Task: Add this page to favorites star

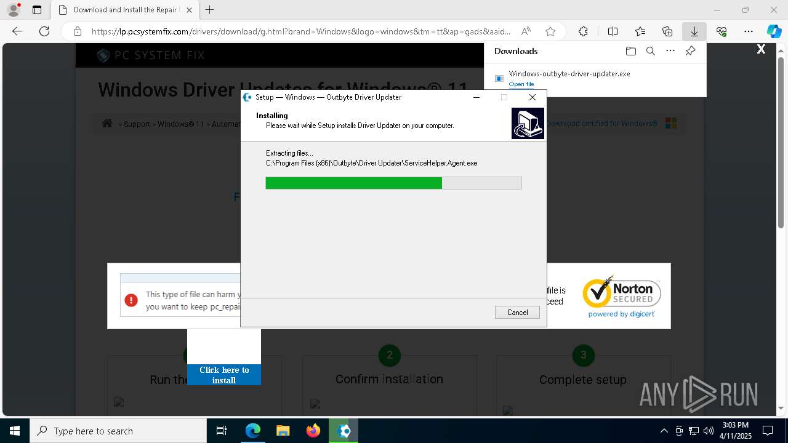Action: 550,31
